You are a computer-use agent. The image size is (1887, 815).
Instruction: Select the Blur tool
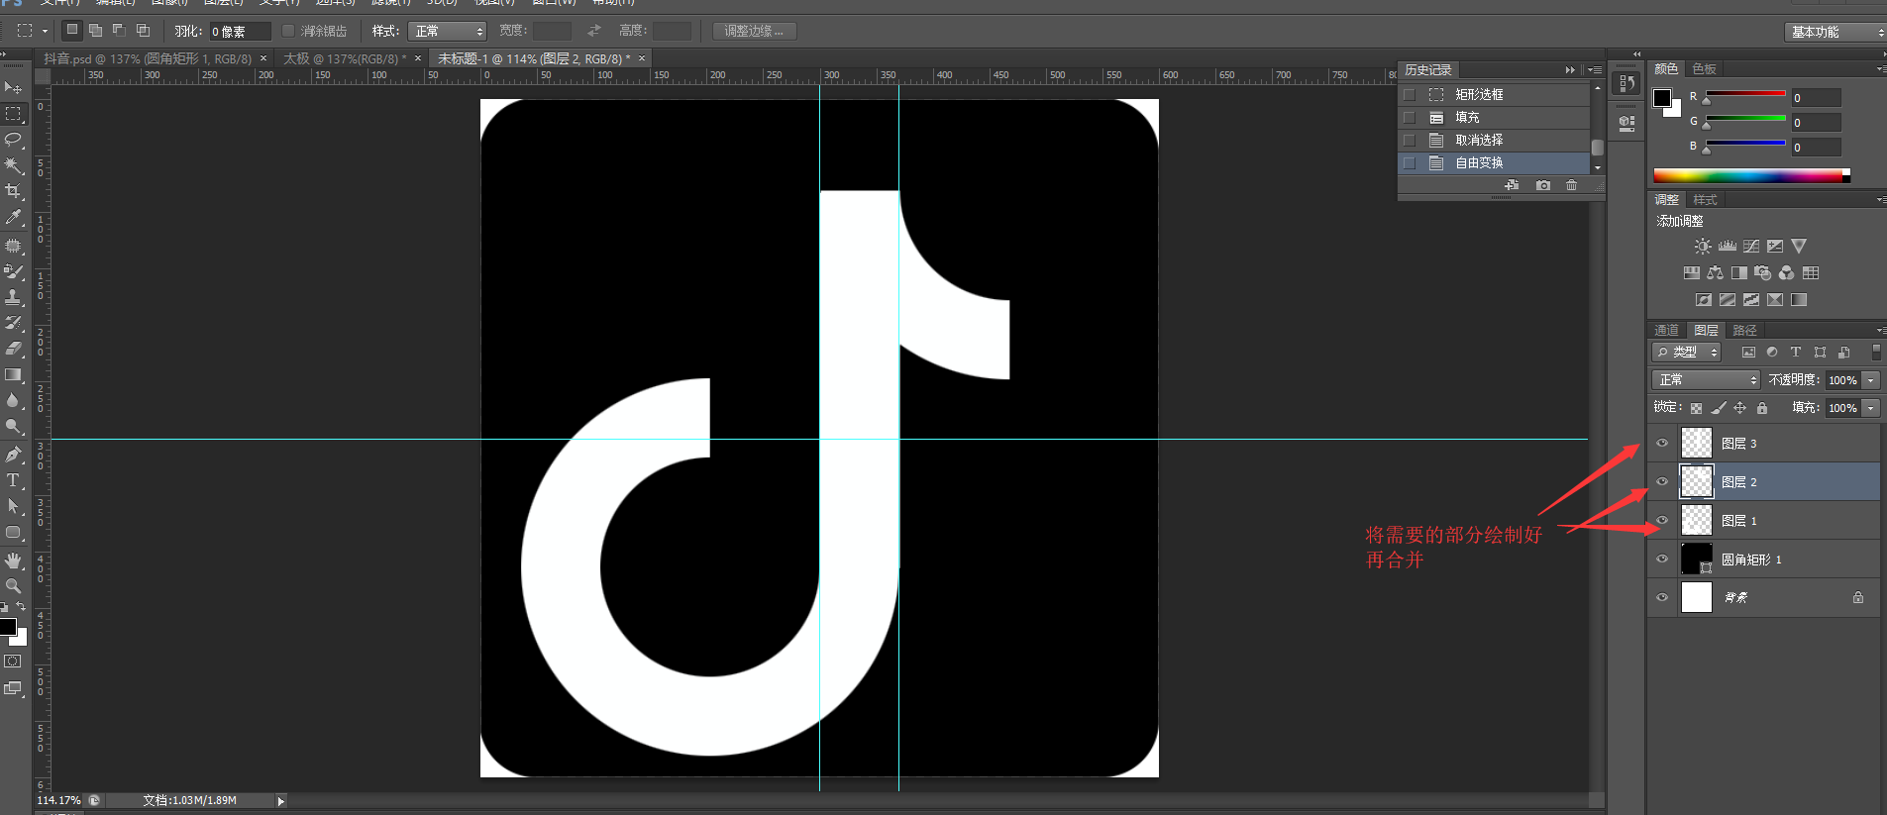13,400
